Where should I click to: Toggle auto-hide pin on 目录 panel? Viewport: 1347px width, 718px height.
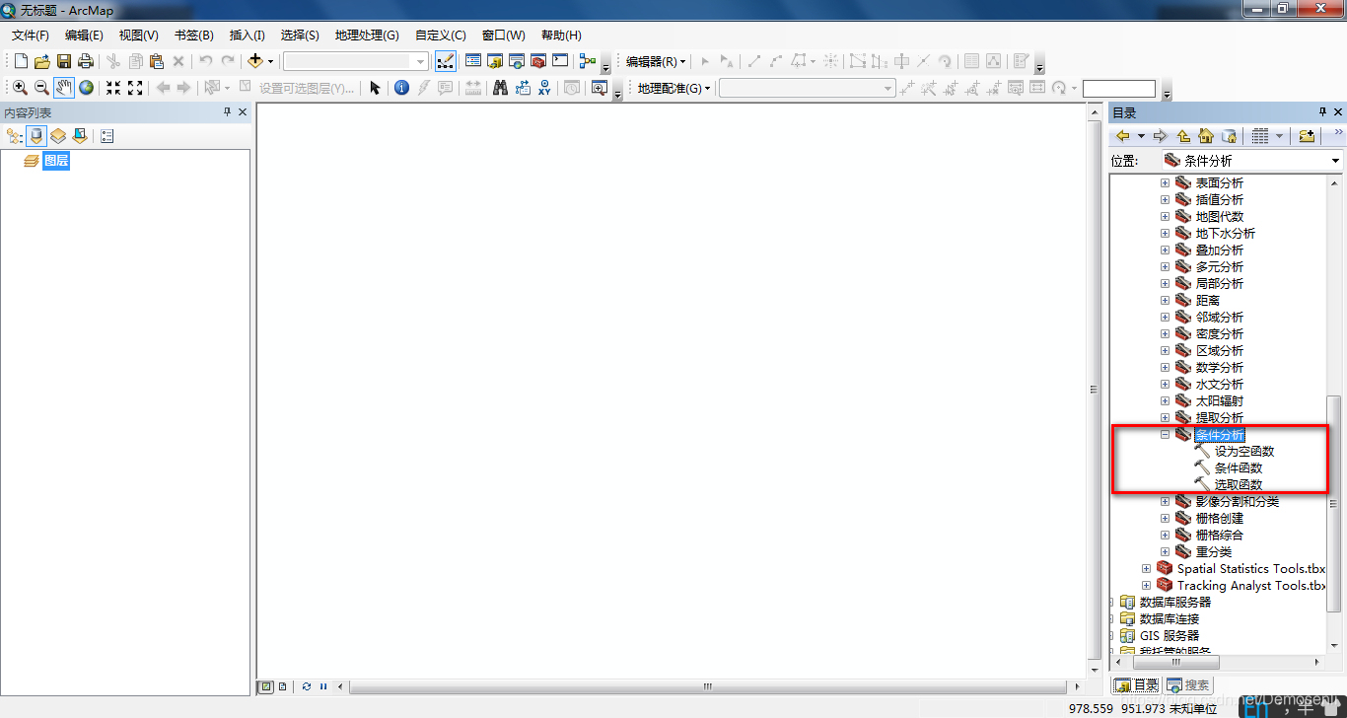click(1323, 112)
